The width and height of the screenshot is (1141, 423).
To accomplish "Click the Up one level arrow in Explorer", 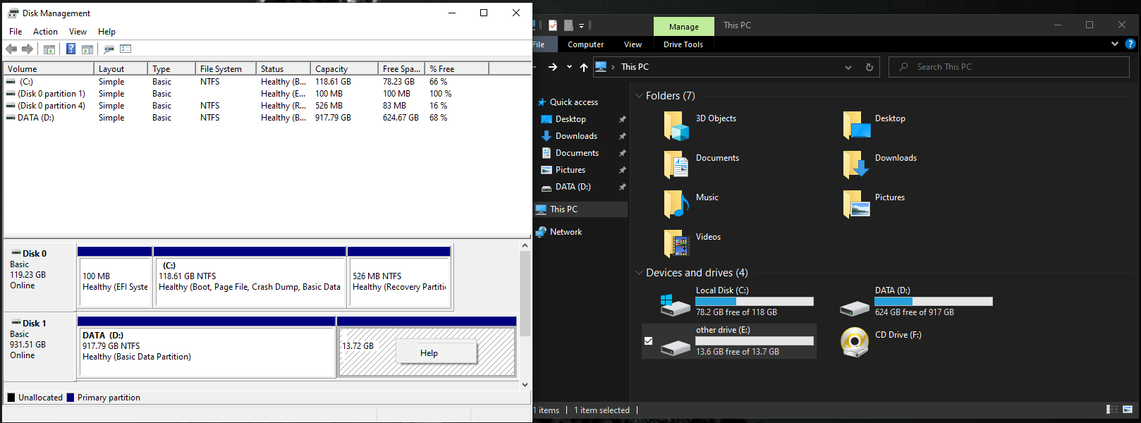I will click(583, 67).
